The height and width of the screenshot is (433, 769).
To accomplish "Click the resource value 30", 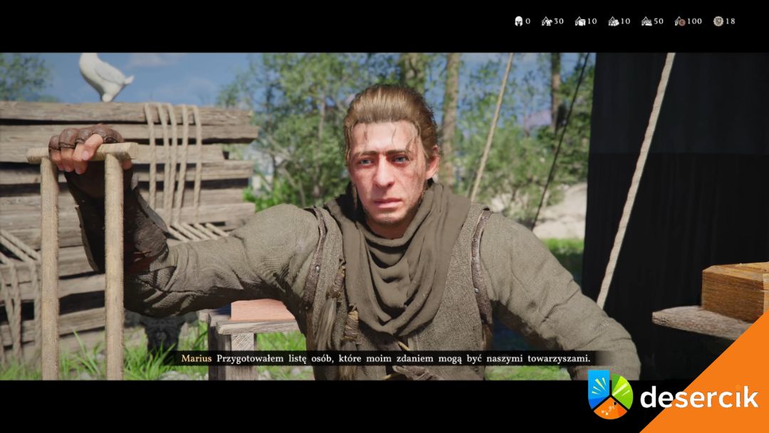I will 559,21.
